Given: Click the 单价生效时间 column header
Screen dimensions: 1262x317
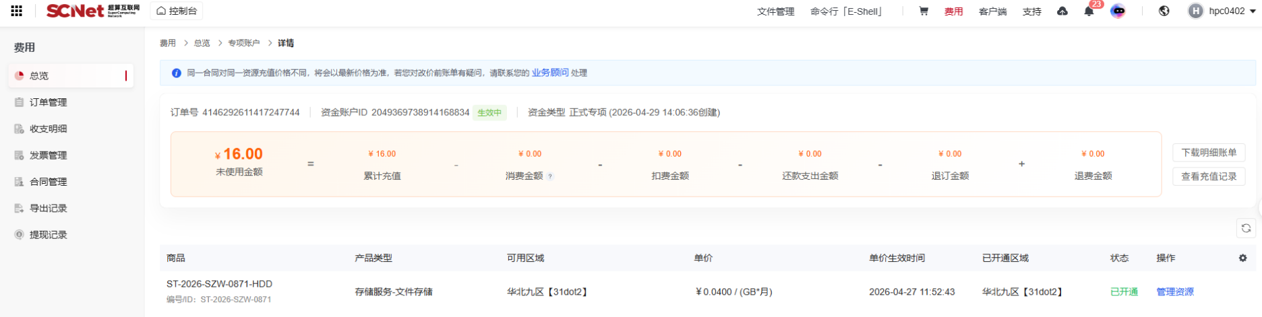Looking at the screenshot, I should coord(897,258).
